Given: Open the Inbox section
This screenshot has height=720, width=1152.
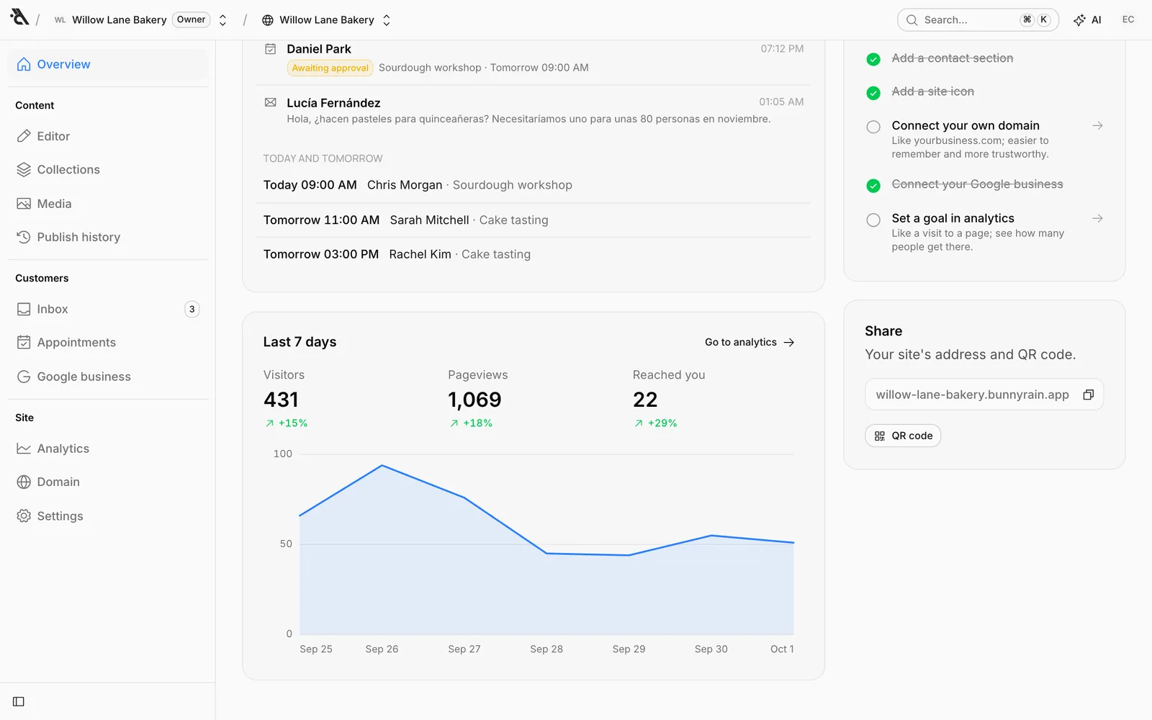Looking at the screenshot, I should [108, 309].
